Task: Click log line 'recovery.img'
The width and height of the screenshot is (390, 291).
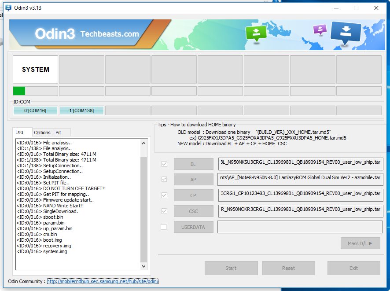Action: 44,246
